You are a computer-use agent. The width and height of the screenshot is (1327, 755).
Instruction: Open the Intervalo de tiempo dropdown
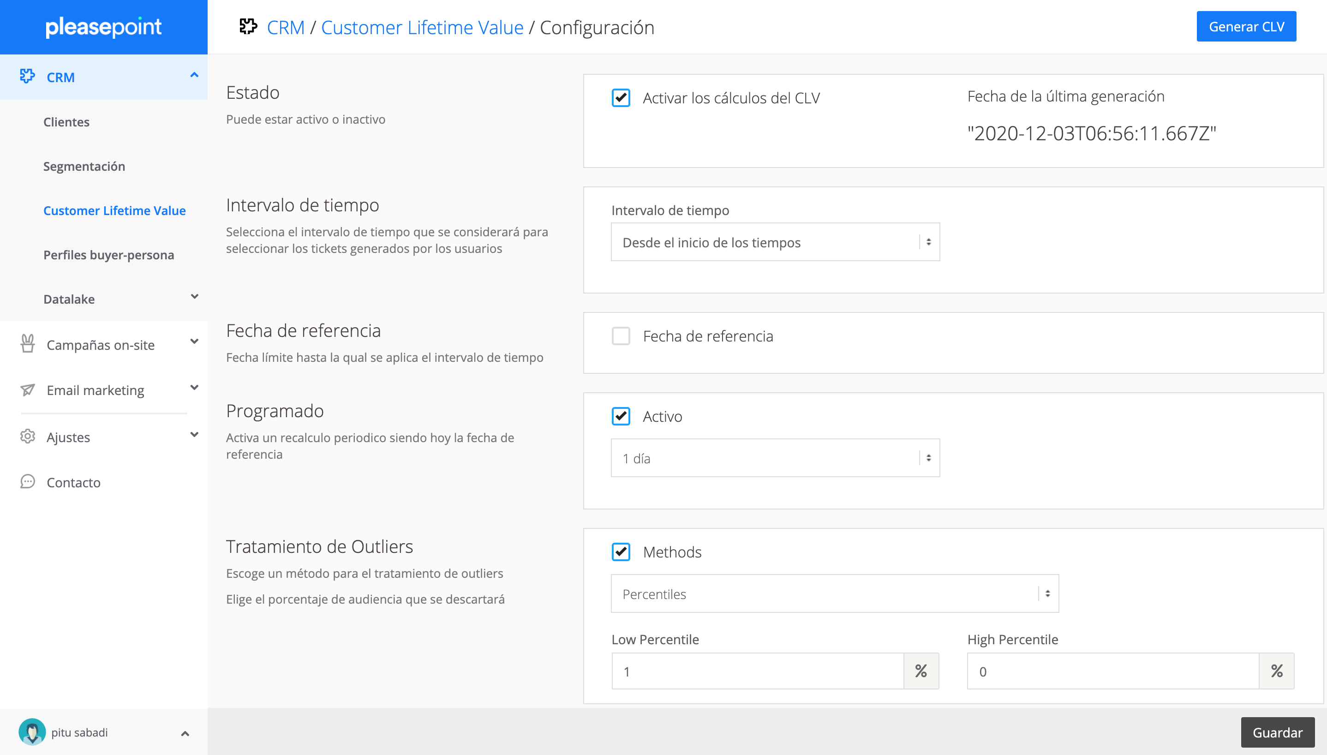pos(775,242)
